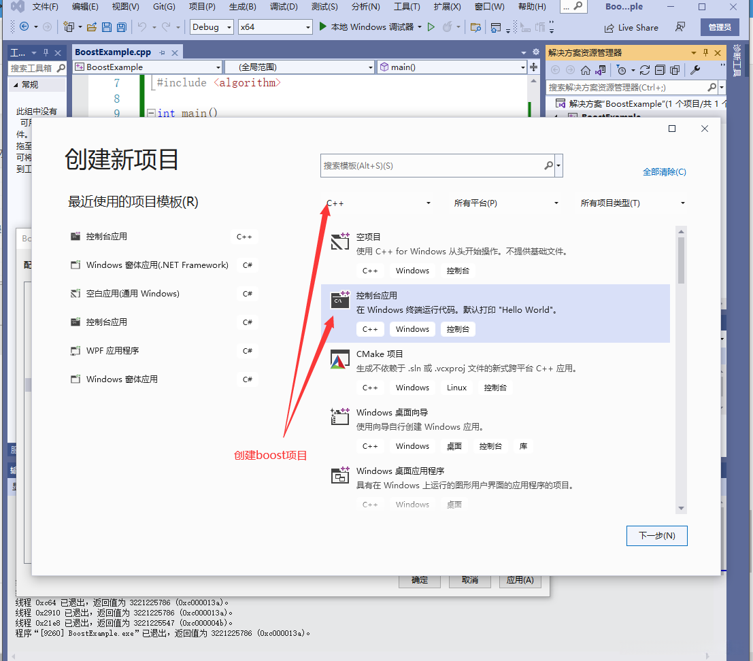Click the 管理员 button
This screenshot has width=753, height=661.
tap(720, 27)
